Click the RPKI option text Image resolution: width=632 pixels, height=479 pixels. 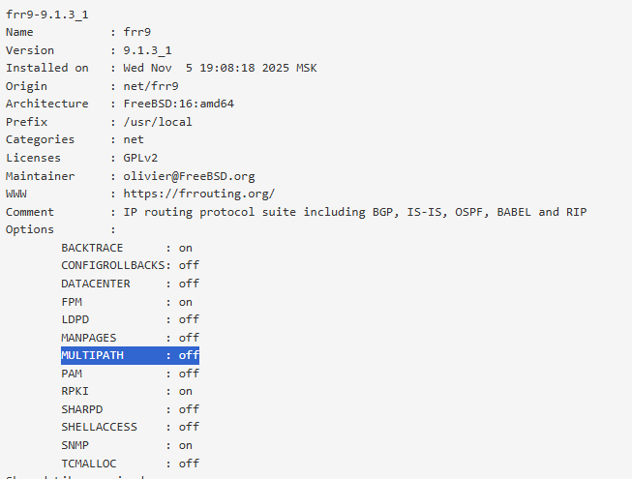pos(75,391)
